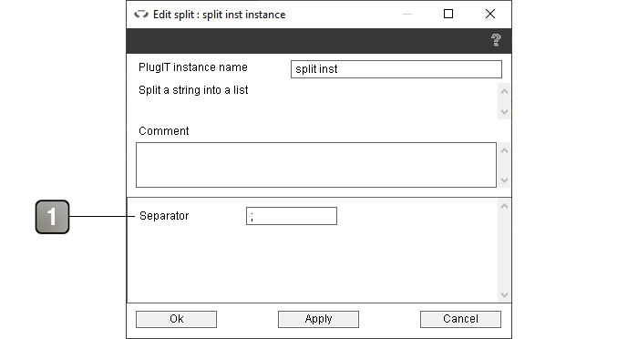This screenshot has height=339, width=638.
Task: Click the 'Split a string into a list' description
Action: [x=193, y=90]
